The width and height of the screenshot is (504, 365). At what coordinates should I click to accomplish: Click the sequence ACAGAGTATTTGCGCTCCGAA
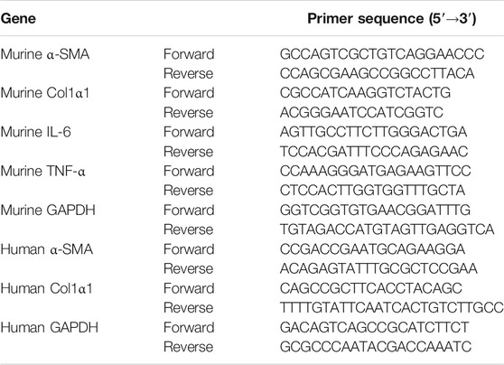tap(378, 268)
